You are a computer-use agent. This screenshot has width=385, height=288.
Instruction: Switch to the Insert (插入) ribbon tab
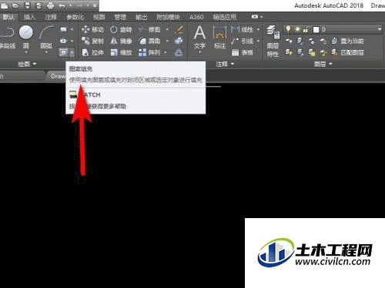point(29,17)
